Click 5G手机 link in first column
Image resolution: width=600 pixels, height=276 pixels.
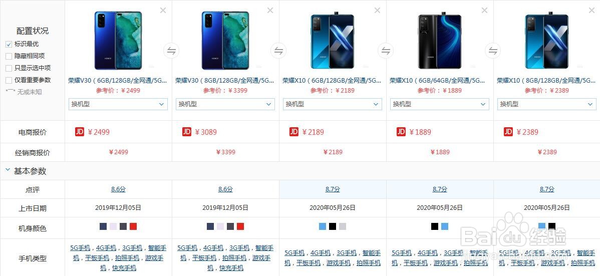80,247
